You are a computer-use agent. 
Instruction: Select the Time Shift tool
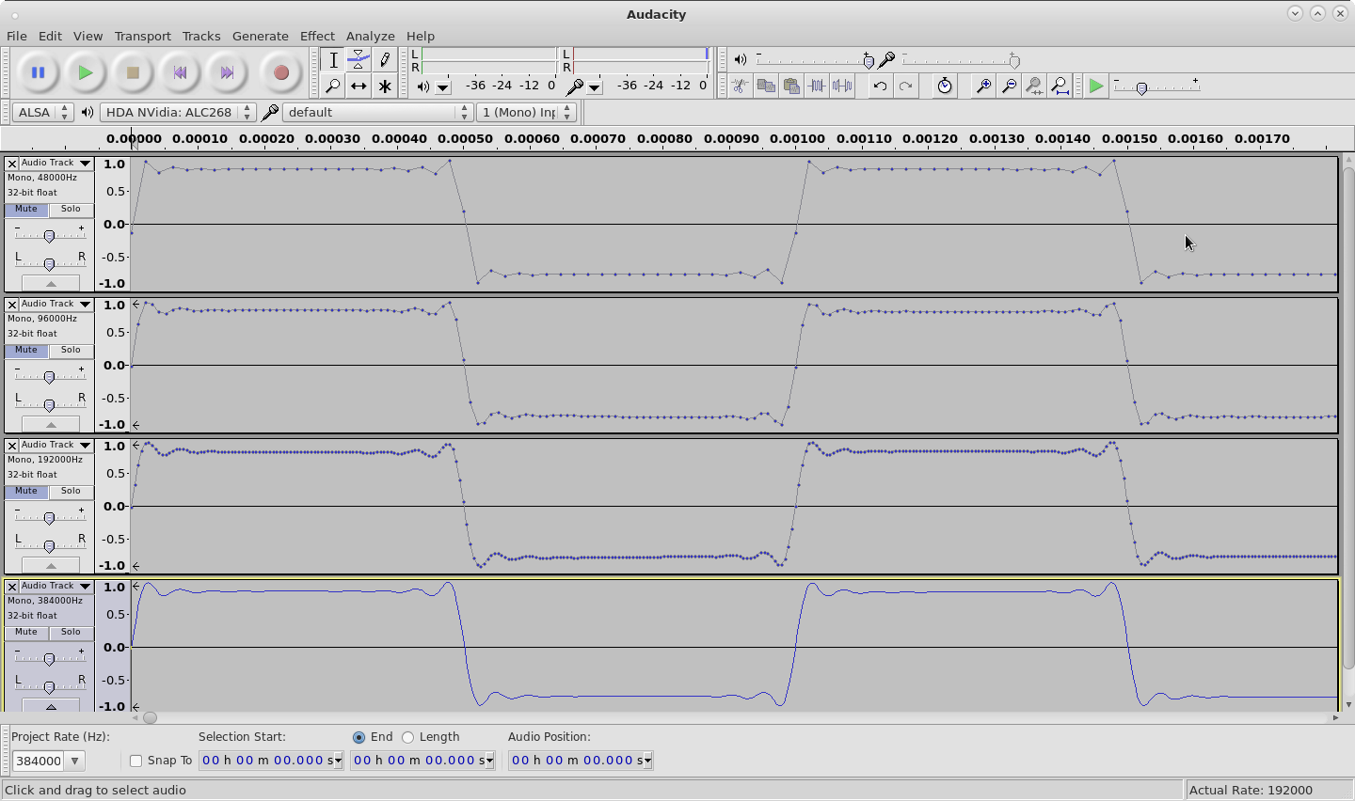coord(359,86)
